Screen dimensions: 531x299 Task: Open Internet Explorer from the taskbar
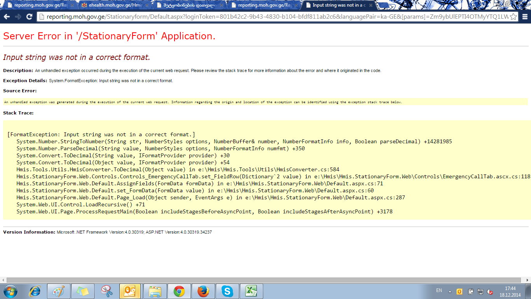[x=35, y=291]
